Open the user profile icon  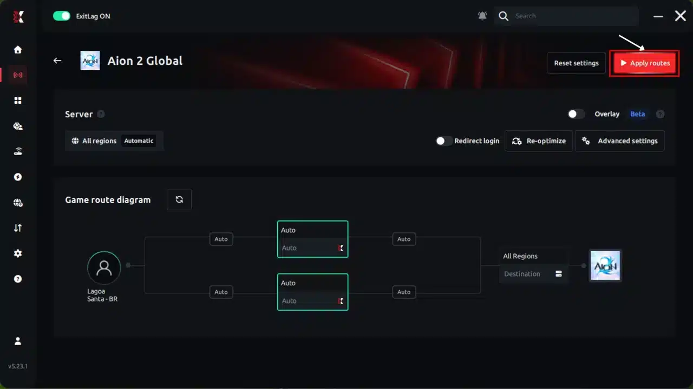coord(18,341)
